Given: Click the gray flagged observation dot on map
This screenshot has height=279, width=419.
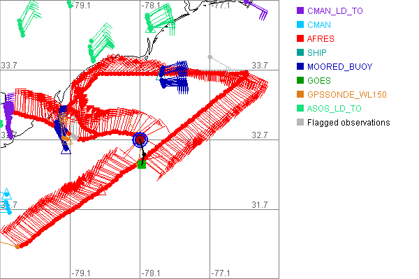Looking at the screenshot, I should (209, 57).
